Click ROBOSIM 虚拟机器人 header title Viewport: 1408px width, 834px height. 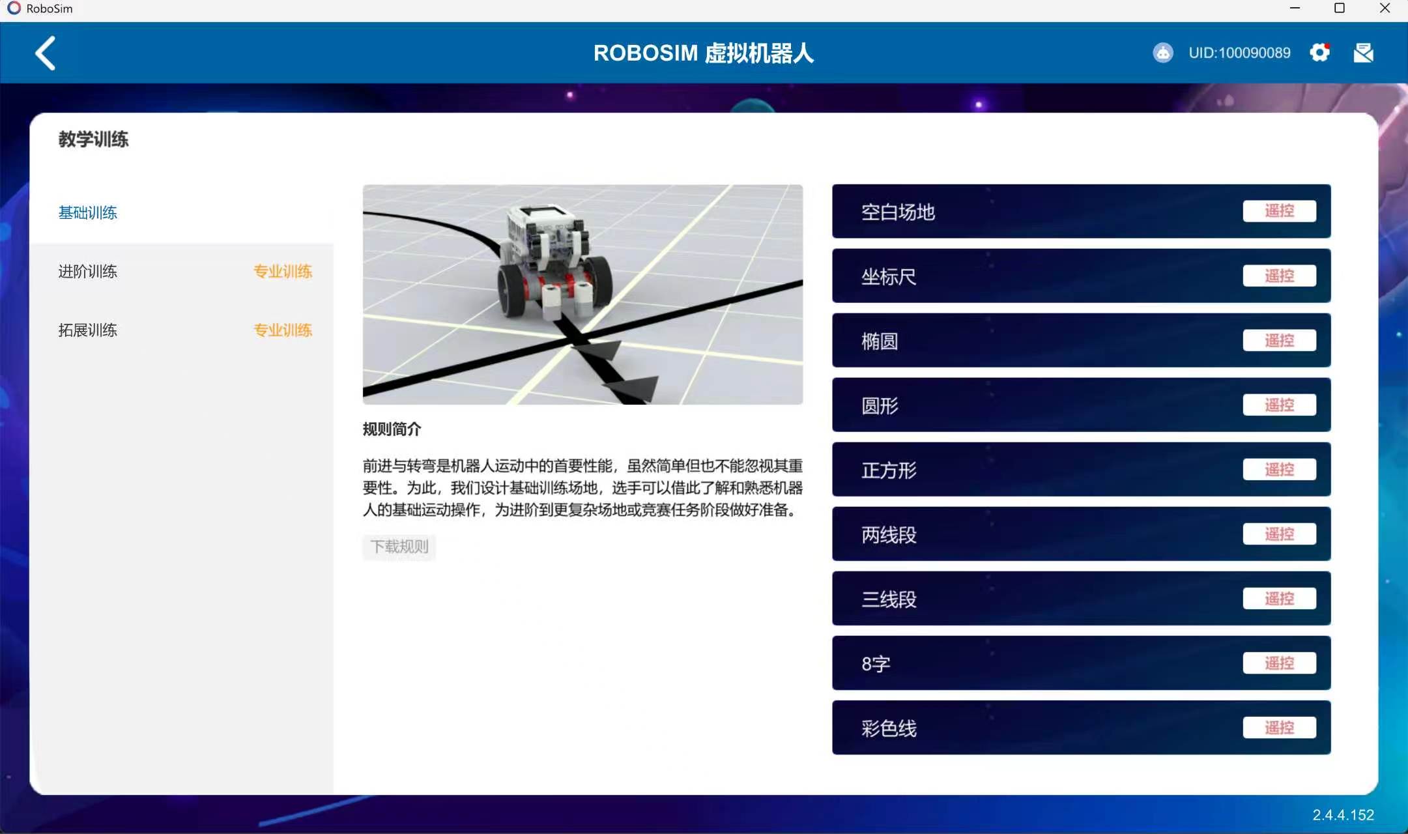click(x=704, y=53)
